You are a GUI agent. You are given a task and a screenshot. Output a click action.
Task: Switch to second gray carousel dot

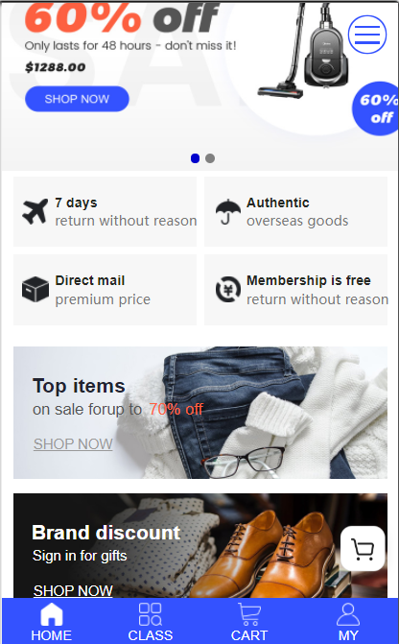click(210, 158)
